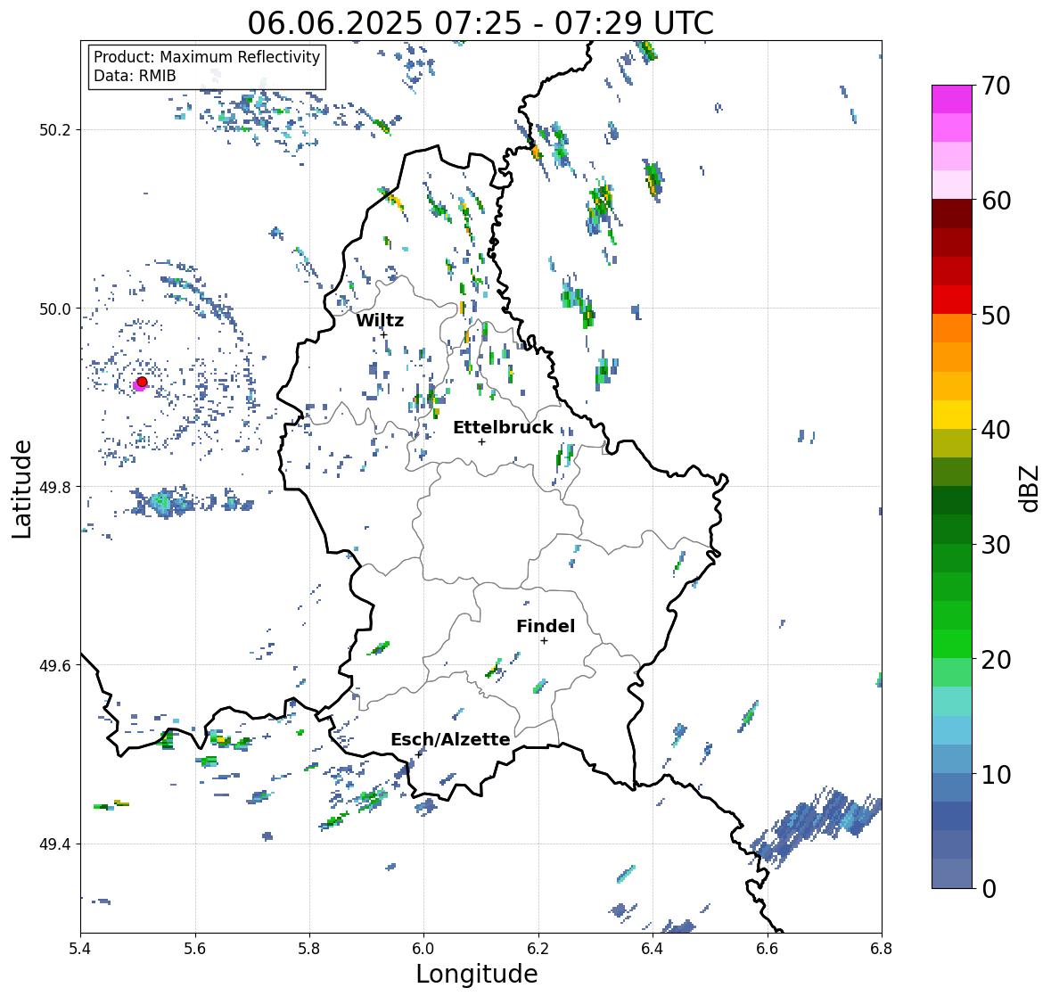
Task: Click the 'Data: RMIB' legend text
Action: pyautogui.click(x=135, y=76)
